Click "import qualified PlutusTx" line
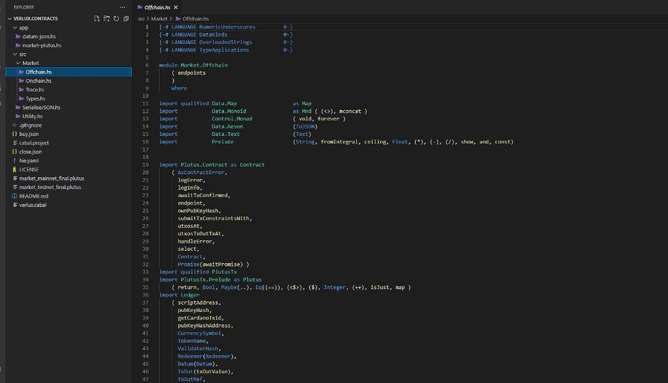Viewport: 668px width, 383px height. coord(198,272)
